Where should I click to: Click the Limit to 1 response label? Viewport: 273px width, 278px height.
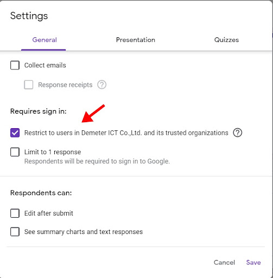pyautogui.click(x=53, y=152)
